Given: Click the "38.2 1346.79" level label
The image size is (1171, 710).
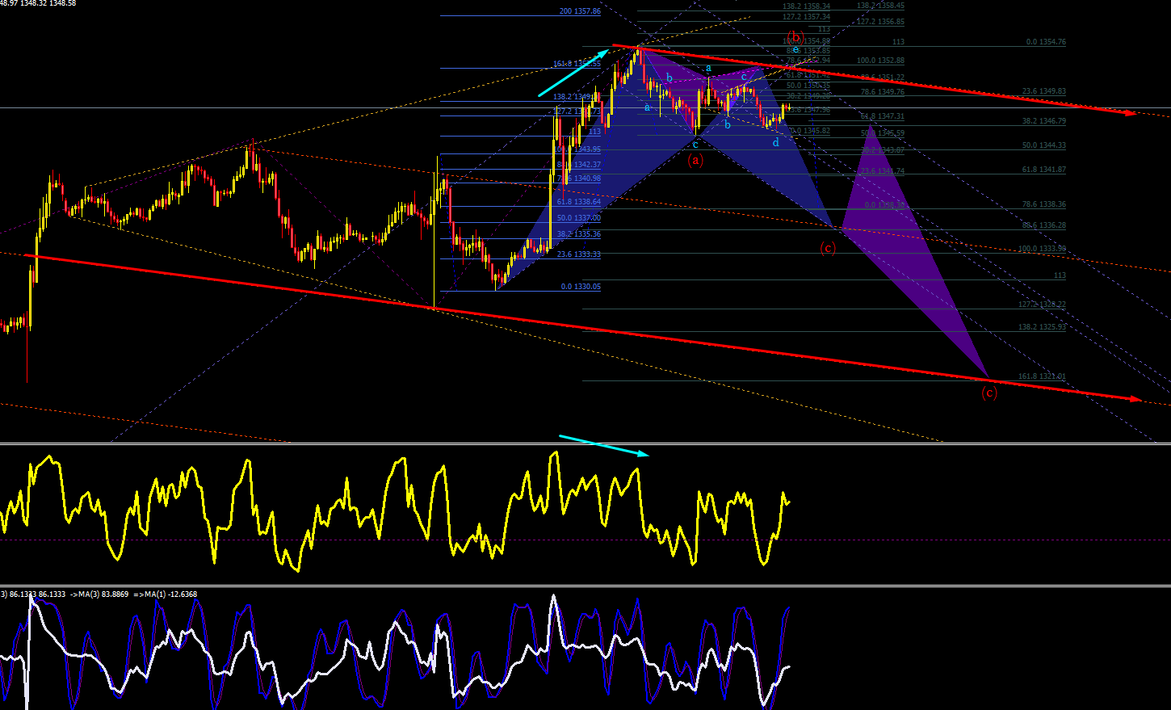Looking at the screenshot, I should tap(1044, 121).
